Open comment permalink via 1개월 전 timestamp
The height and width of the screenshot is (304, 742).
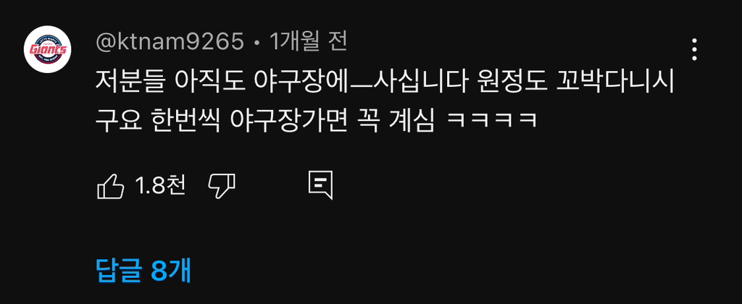309,43
